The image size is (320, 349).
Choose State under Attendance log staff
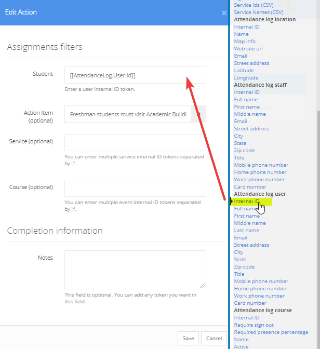tap(240, 143)
